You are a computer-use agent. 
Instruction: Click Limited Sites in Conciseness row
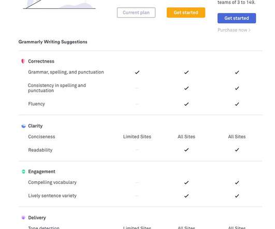(137, 137)
